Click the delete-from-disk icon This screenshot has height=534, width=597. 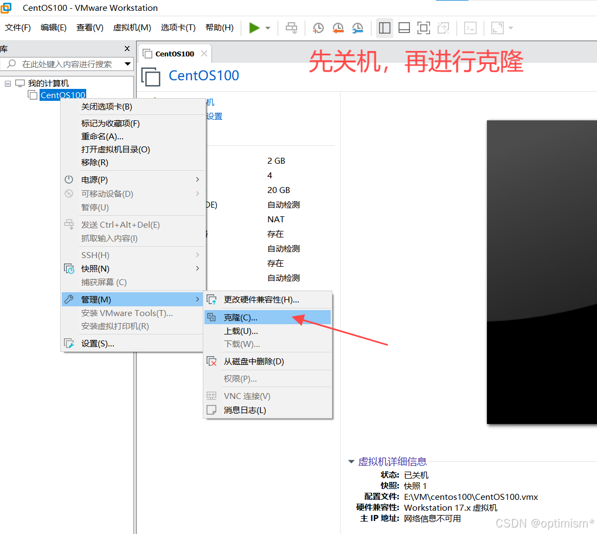pyautogui.click(x=211, y=361)
